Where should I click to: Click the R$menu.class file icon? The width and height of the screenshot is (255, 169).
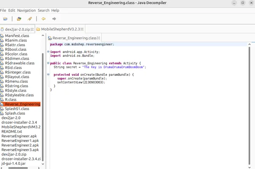pyautogui.click(x=2, y=81)
